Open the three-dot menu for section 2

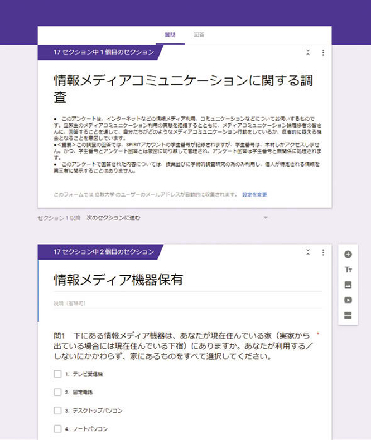tap(323, 252)
